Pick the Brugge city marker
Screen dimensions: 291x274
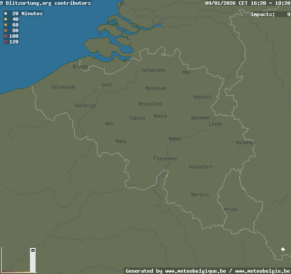(71, 70)
